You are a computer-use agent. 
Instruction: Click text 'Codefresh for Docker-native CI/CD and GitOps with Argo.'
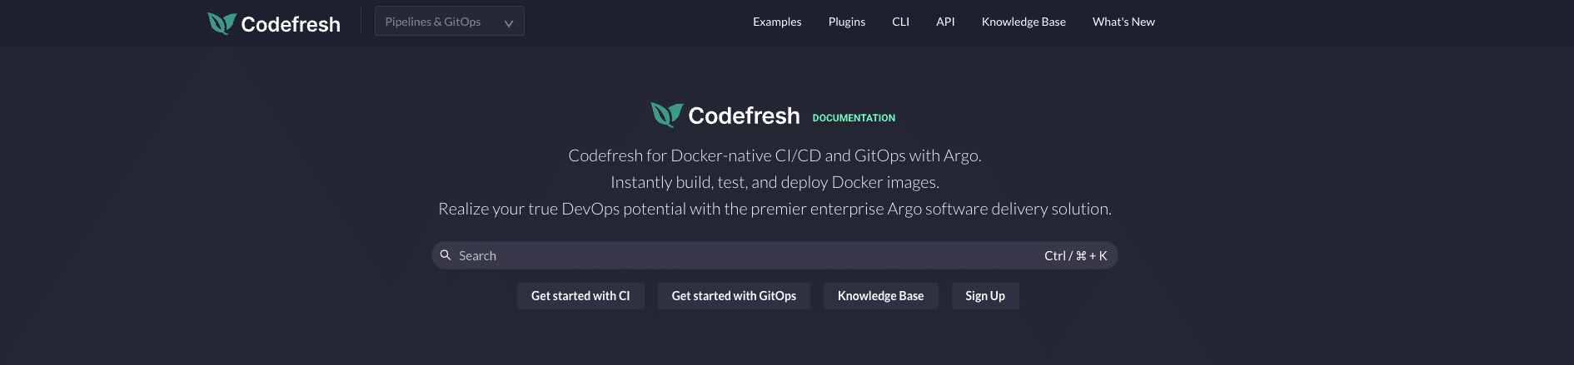pyautogui.click(x=775, y=155)
